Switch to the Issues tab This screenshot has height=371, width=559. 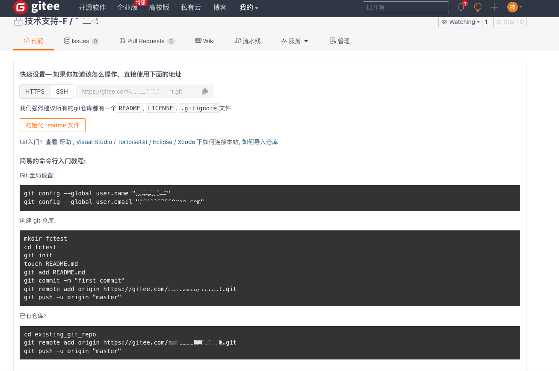(81, 41)
